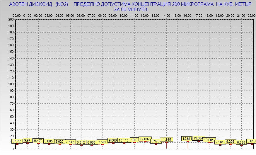The image size is (256, 155).
Task: Select the 00:00 time axis label
Action: 17,15
